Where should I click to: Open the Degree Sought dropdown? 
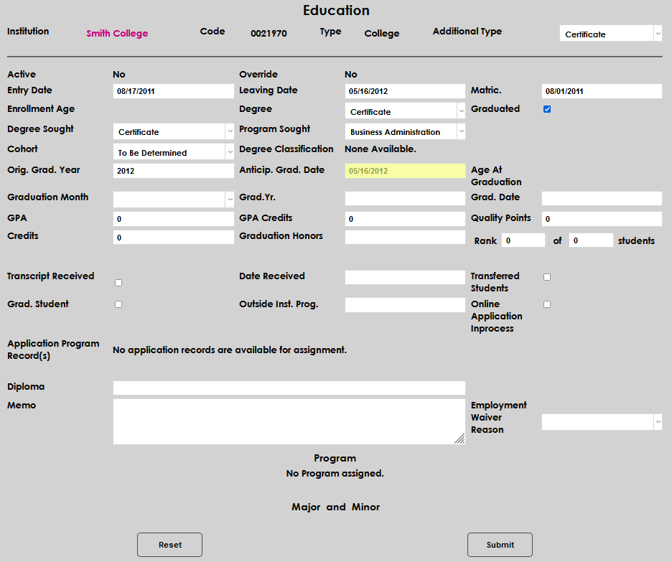tap(173, 132)
